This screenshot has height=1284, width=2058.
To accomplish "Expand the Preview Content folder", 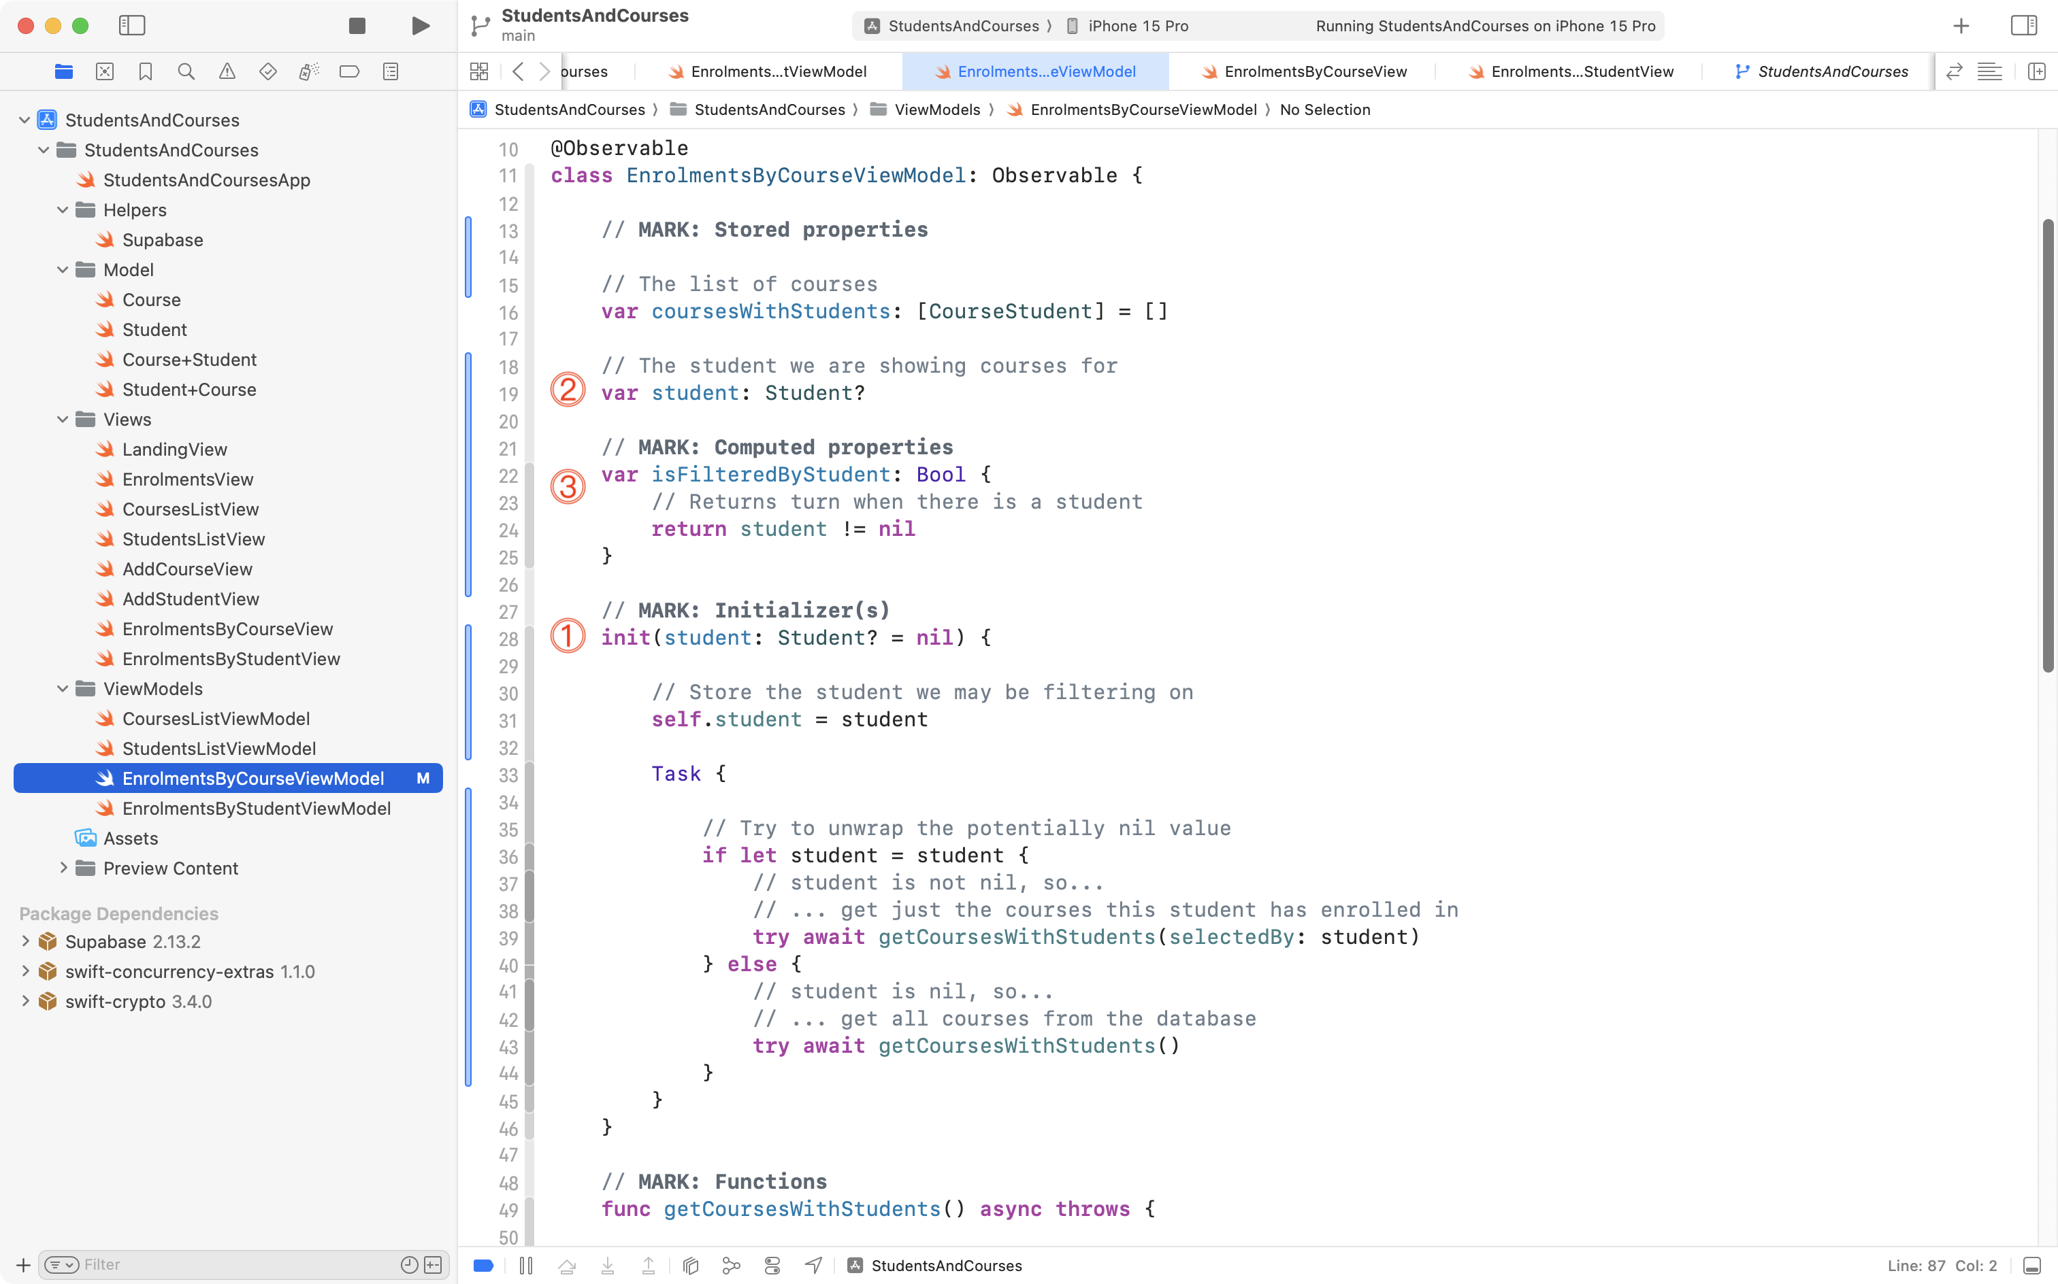I will click(63, 868).
